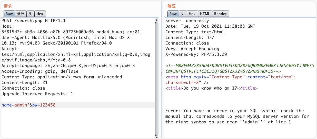317x139 pixels.
Task: Switch to the request Raw tab
Action: click(9, 14)
